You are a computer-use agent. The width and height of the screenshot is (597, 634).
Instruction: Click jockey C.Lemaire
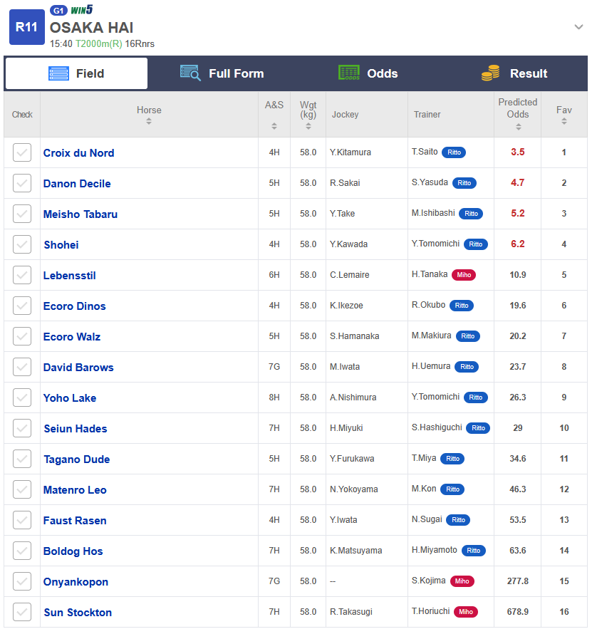click(x=350, y=275)
